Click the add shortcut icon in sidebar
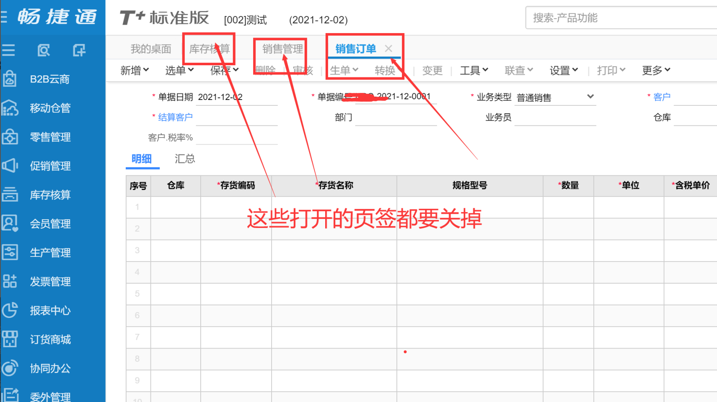 tap(79, 50)
